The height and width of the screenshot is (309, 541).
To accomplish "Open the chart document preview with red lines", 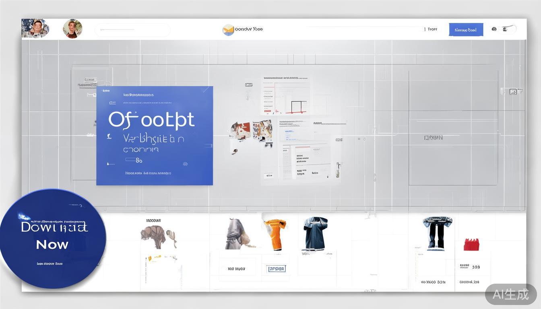I will (x=286, y=95).
